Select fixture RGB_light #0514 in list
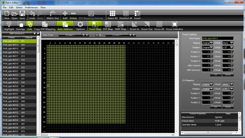The height and width of the screenshot is (138, 245). 19,45
